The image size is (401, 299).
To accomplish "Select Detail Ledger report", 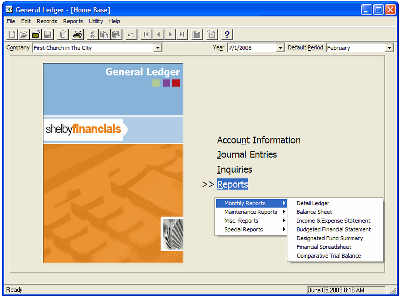I will (x=313, y=203).
